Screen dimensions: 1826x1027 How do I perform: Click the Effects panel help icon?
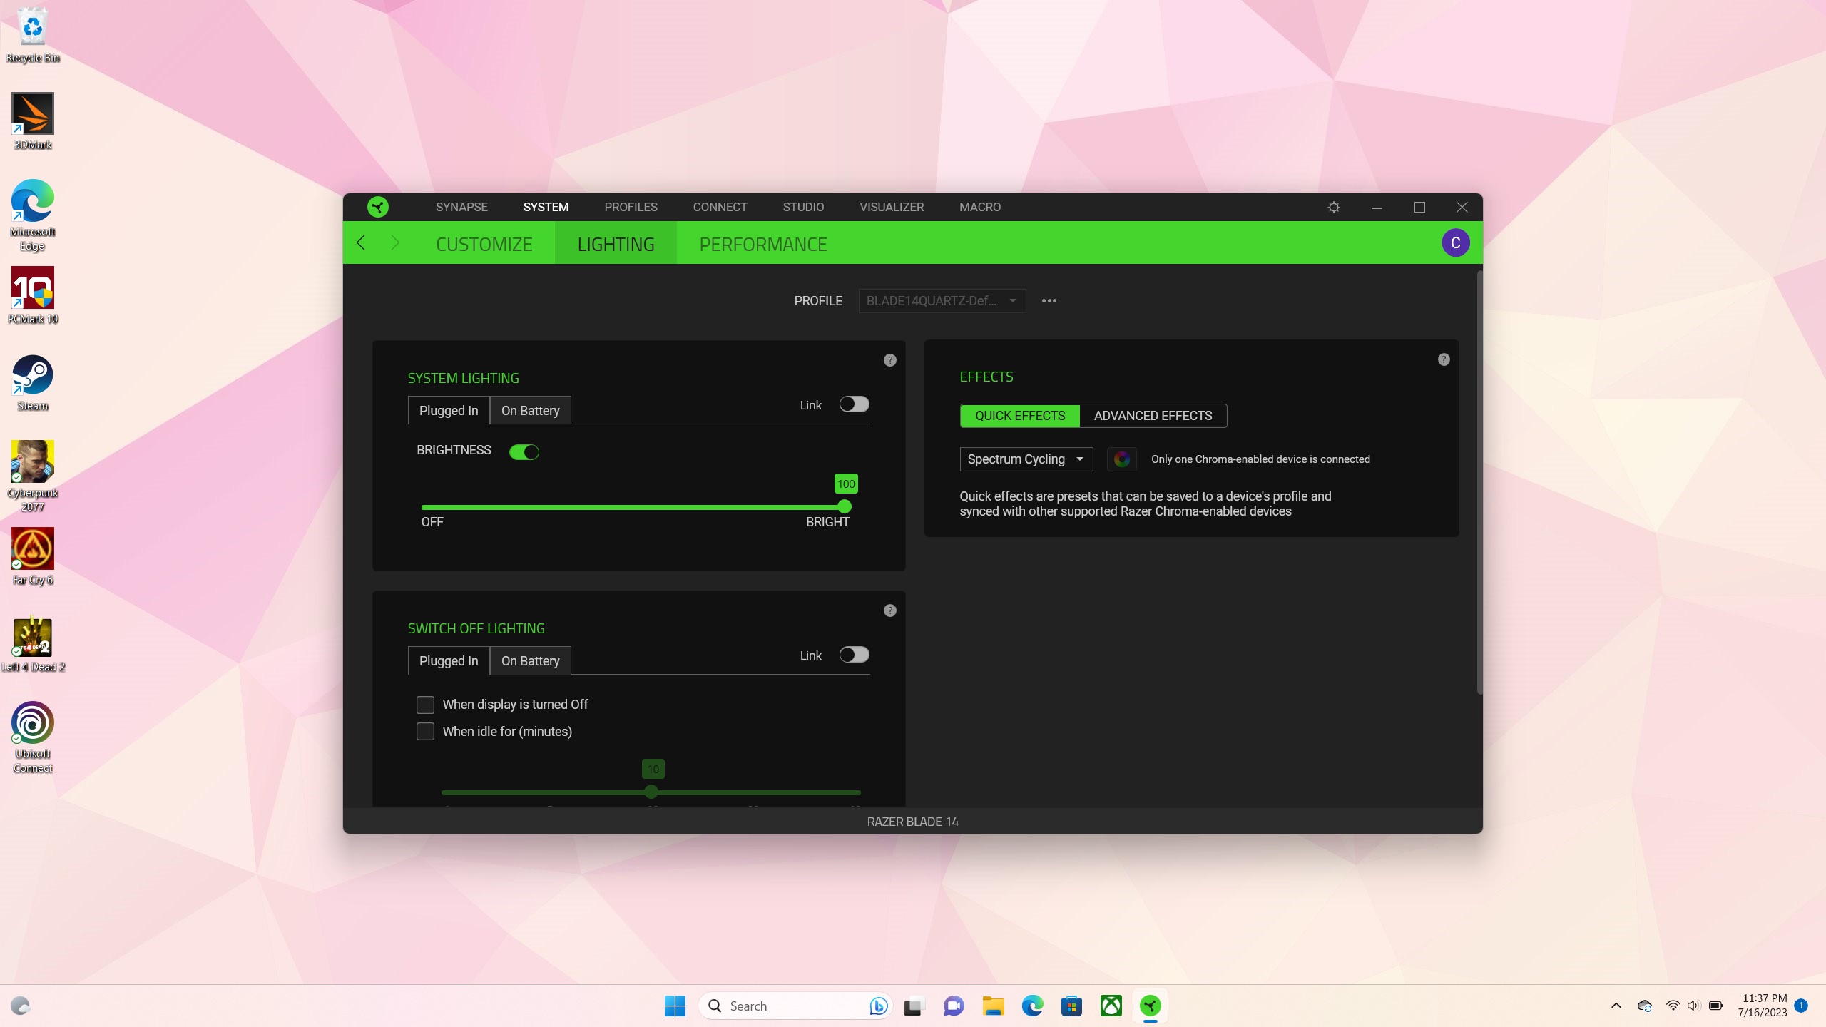click(1444, 359)
